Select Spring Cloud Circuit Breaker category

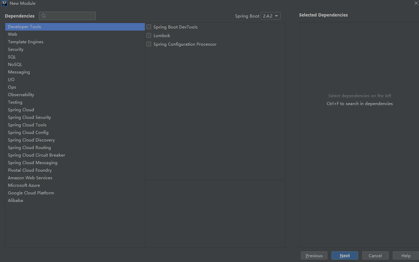click(x=75, y=155)
